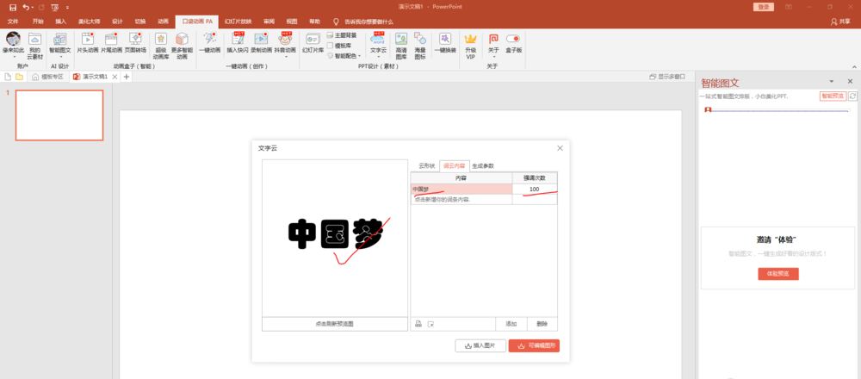861x379 pixels.
Task: Switch to the 美化大师 ribbon tab
Action: (89, 22)
